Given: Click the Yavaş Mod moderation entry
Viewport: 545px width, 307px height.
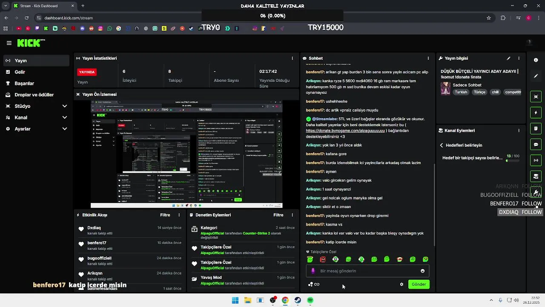Looking at the screenshot, I should point(243,280).
